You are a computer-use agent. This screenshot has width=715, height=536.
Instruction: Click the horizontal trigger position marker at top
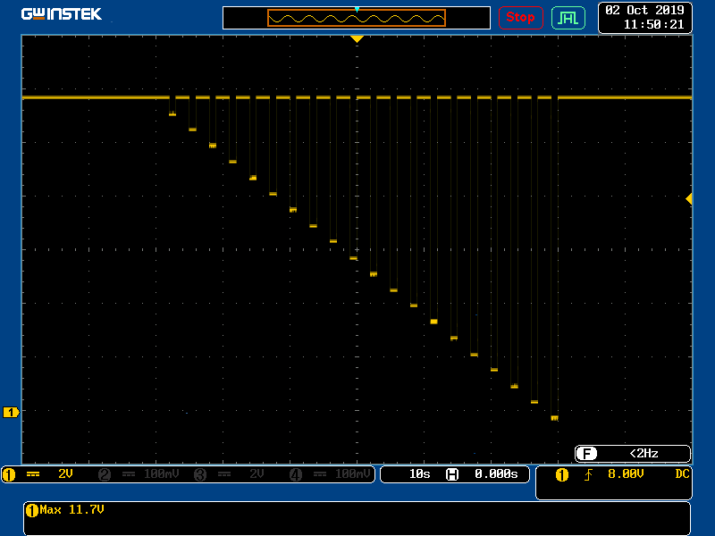tap(357, 39)
